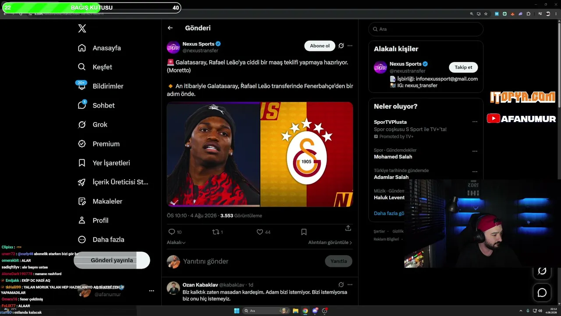The height and width of the screenshot is (316, 561).
Task: Open the post's three-dot more menu
Action: 350,46
